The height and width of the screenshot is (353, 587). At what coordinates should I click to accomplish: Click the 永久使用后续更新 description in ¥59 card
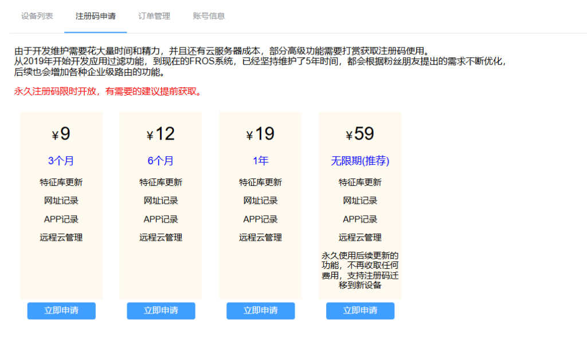click(360, 270)
